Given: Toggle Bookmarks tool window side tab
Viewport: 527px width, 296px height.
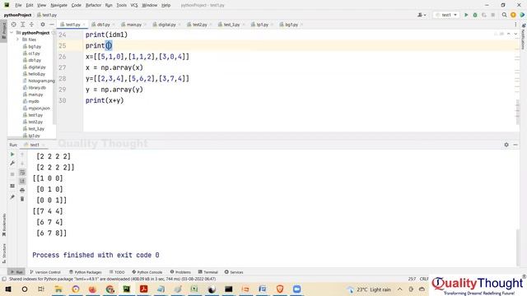Looking at the screenshot, I should click(4, 224).
